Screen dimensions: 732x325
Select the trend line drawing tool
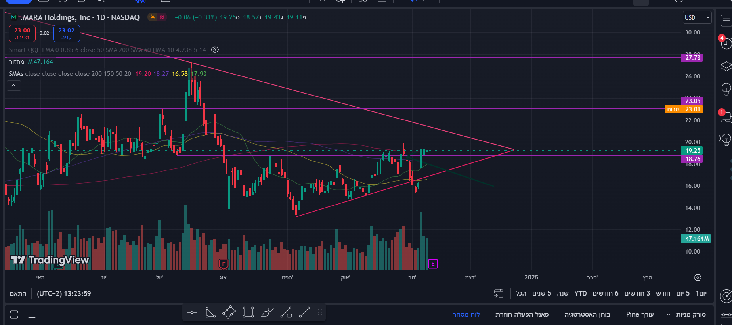pos(304,313)
